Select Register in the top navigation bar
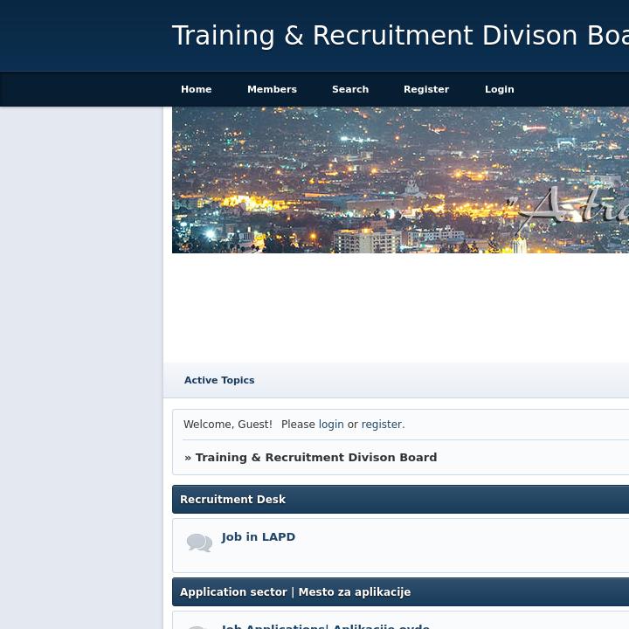Screen dimensions: 629x629 pyautogui.click(x=425, y=89)
